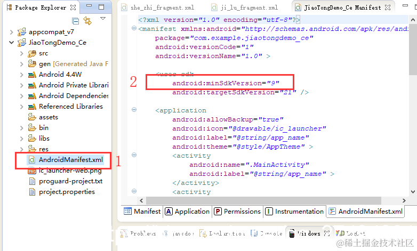Collapse the application element fold marker
Image resolution: width=417 pixels, height=251 pixels.
[134, 110]
